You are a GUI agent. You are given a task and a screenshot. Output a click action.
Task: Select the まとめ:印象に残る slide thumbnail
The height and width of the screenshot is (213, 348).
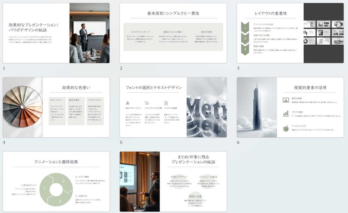(173, 182)
